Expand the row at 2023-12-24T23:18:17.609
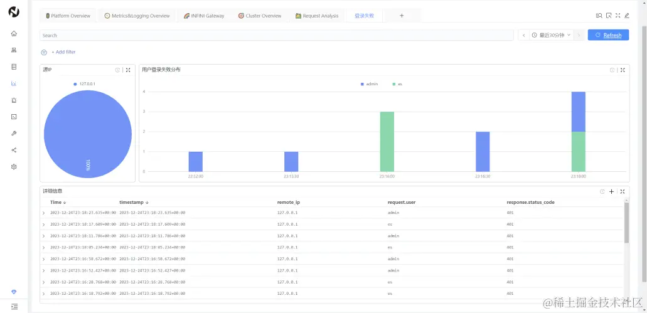647x313 pixels. [44, 225]
